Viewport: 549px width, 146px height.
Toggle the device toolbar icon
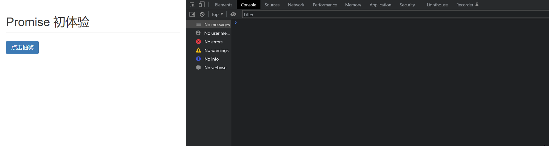202,5
